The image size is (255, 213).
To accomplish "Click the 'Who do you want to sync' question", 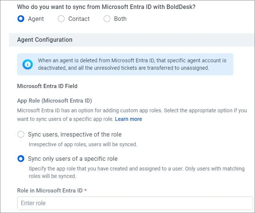I will tap(106, 7).
